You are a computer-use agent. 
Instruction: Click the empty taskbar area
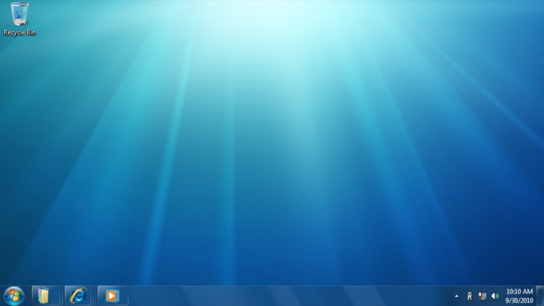pos(286,296)
